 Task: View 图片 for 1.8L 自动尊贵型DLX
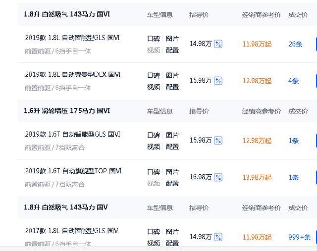tap(172, 75)
